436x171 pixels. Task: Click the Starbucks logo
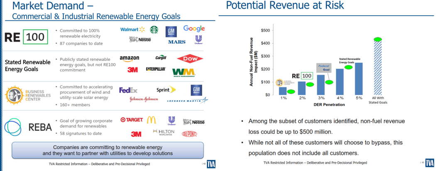[154, 30]
